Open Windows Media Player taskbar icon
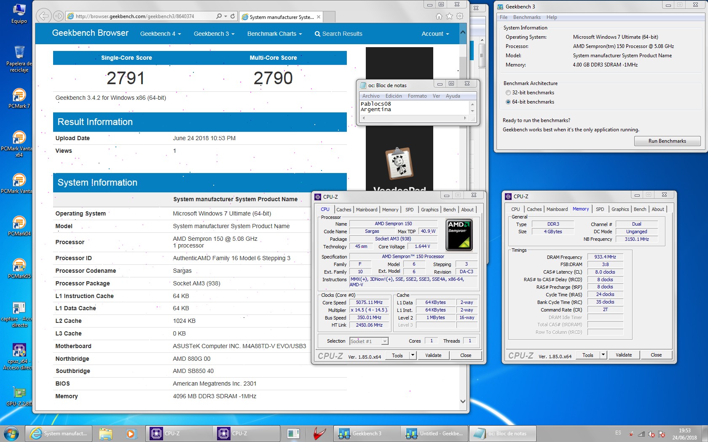 coord(131,434)
